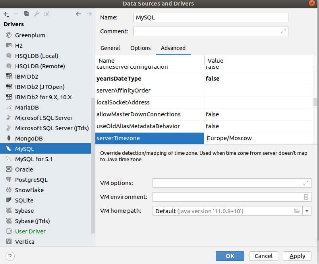319x264 pixels.
Task: Click the VM options input field
Action: point(232,183)
